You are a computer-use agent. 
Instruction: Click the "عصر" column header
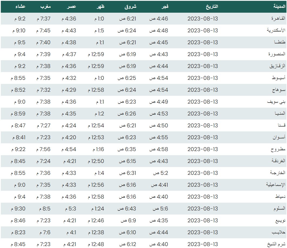[71, 7]
